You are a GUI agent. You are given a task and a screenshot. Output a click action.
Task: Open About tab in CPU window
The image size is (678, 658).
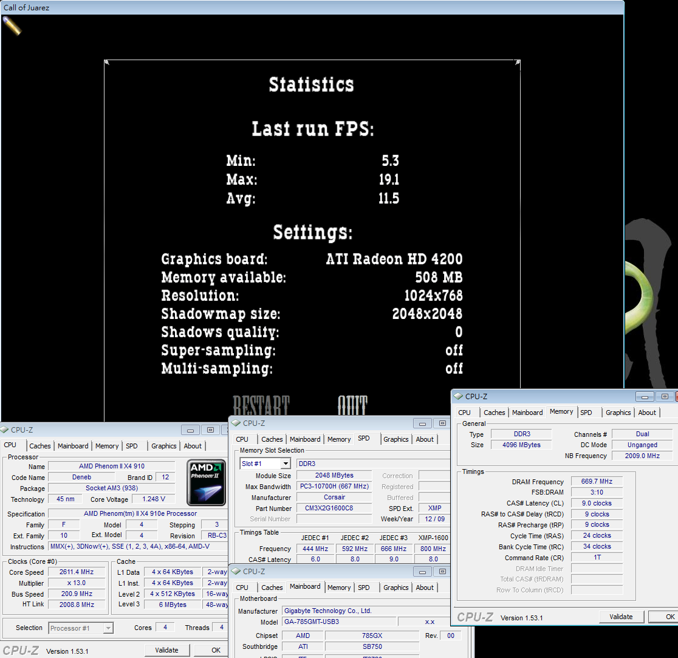pos(193,446)
